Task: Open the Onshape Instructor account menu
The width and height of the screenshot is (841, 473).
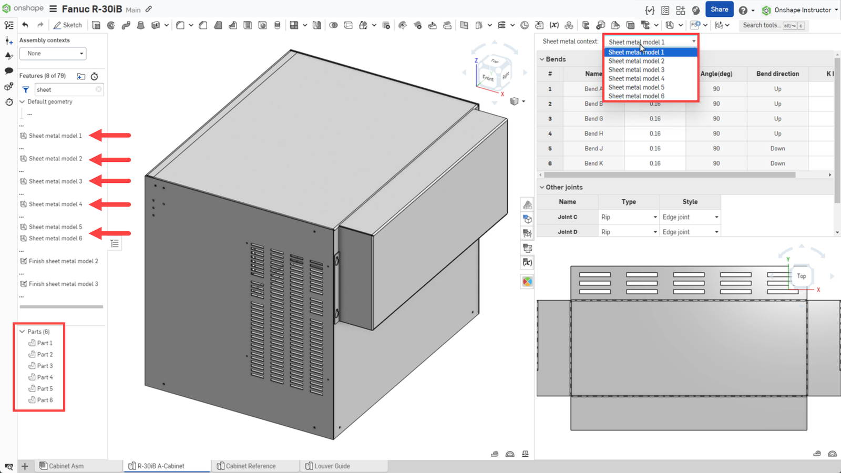Action: [x=803, y=9]
